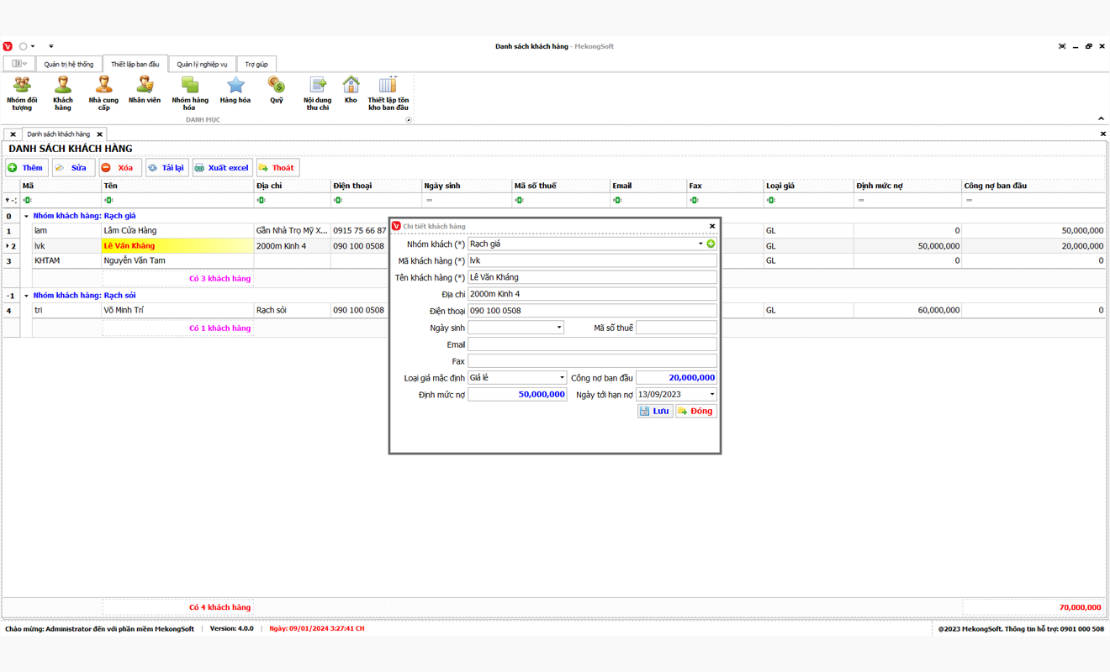Switch to the Quản lý nghiệp vụ tab
The width and height of the screenshot is (1110, 672).
[x=202, y=65]
